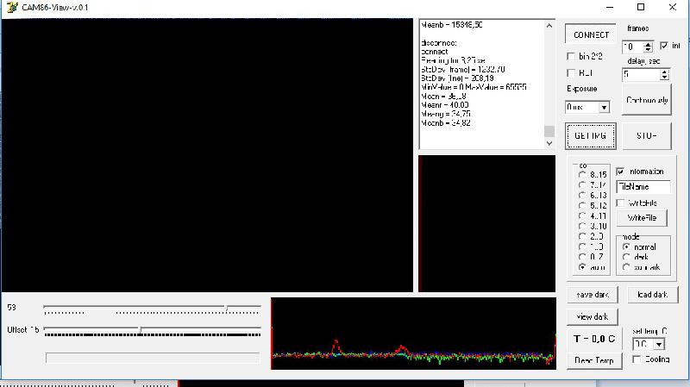Click the log scrollbar down arrow
The width and height of the screenshot is (690, 387).
(x=549, y=143)
